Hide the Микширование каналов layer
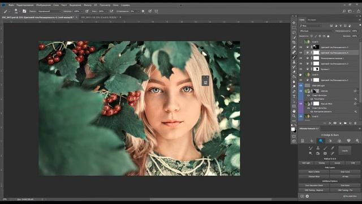 tap(301, 58)
